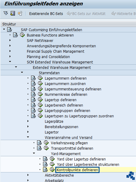The width and height of the screenshot is (136, 182).
Task: Expand the Lagertor node
Action: pos(28,132)
